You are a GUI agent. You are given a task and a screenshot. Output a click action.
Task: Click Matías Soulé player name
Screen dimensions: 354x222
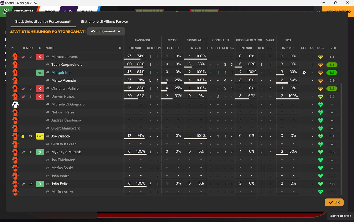[x=62, y=168]
